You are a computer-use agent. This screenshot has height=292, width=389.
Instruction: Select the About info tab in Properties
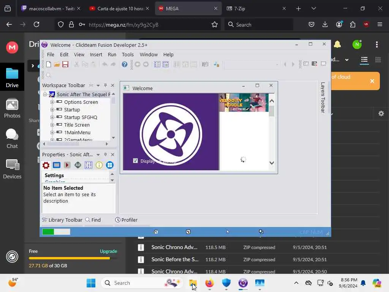pyautogui.click(x=99, y=165)
